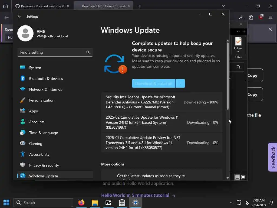Open File Explorer from the taskbar

tap(95, 203)
